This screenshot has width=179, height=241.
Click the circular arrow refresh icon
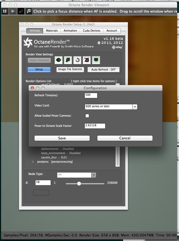point(77,60)
